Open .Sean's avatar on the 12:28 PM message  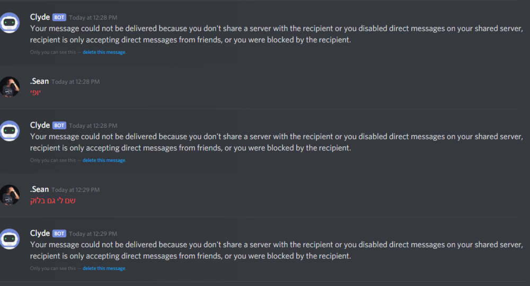(x=10, y=87)
